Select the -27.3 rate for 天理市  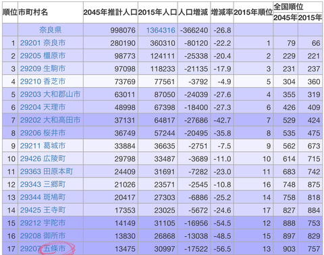[222, 107]
